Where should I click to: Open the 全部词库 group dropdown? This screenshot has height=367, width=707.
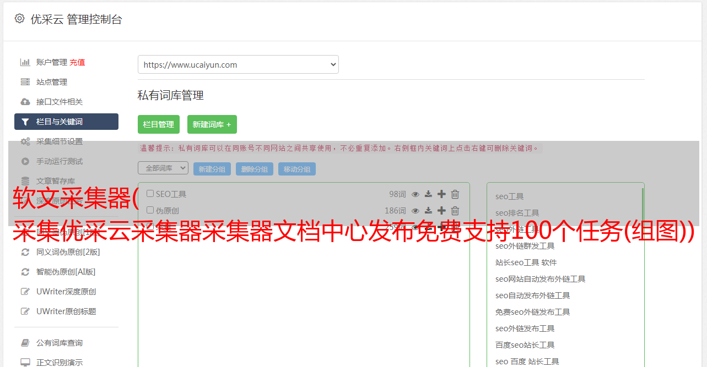pos(163,168)
